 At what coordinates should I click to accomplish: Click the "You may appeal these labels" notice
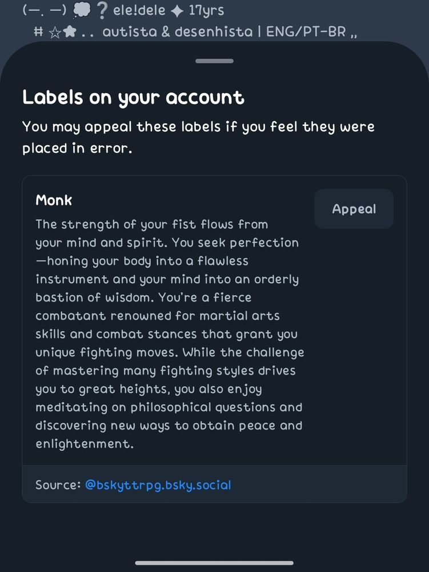[x=198, y=137]
